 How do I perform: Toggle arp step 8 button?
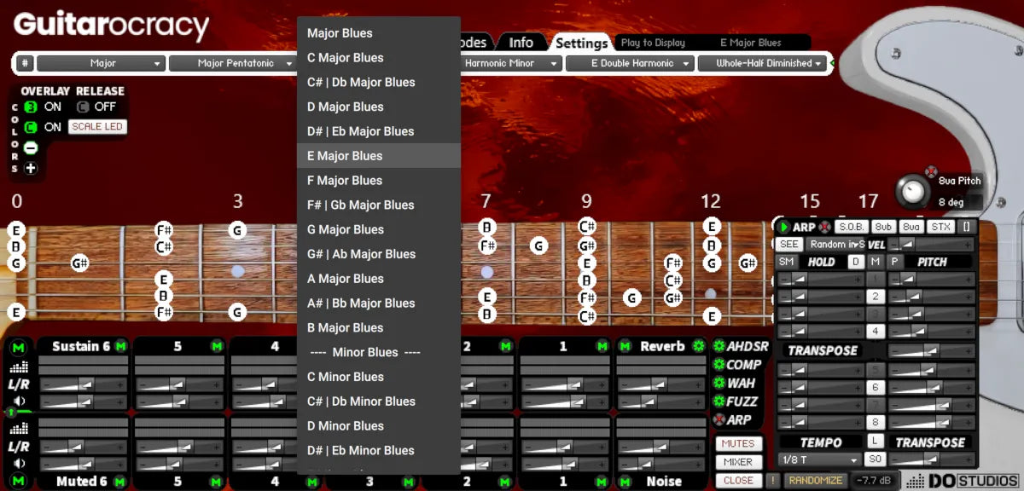[875, 422]
